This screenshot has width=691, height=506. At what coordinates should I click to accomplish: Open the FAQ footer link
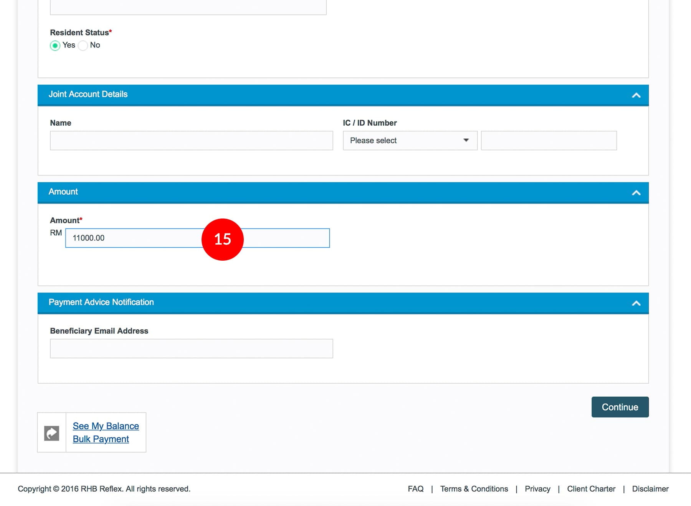tap(415, 489)
